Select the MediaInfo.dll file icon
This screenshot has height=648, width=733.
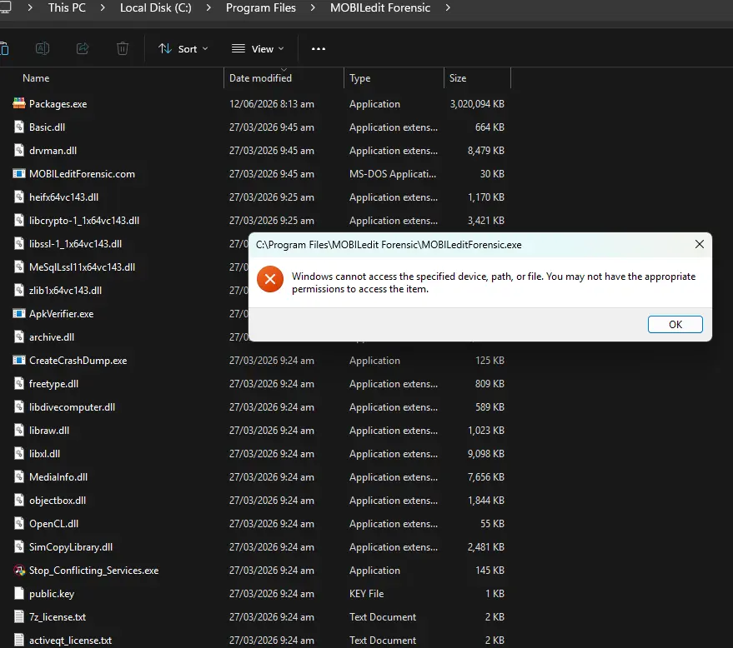coord(19,477)
